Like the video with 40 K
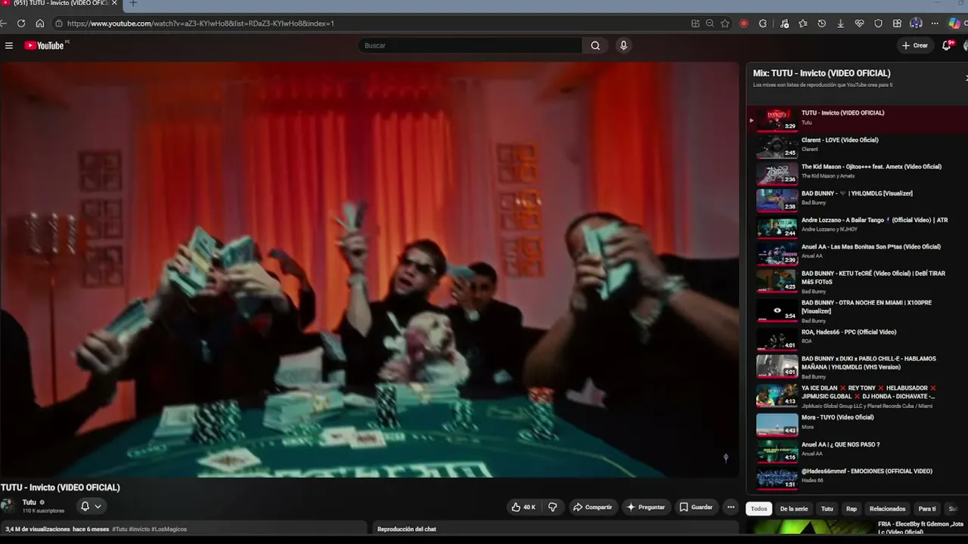The image size is (968, 544). [x=523, y=507]
